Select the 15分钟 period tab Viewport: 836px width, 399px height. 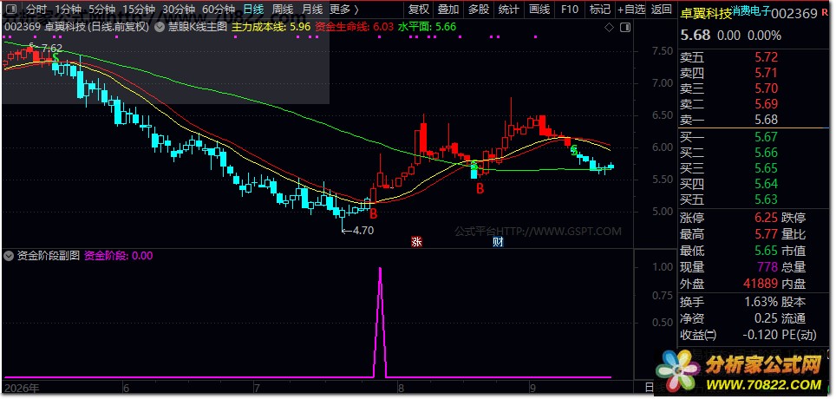139,9
